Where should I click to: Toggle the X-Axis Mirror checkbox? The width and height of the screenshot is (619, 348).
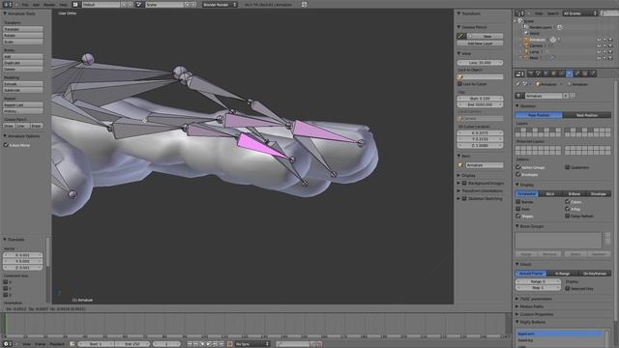(6, 145)
